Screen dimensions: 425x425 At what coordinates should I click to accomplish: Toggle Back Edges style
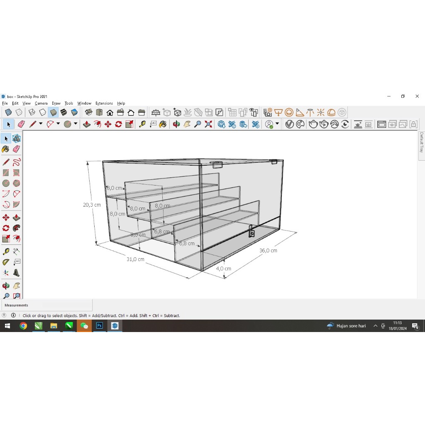(x=19, y=112)
